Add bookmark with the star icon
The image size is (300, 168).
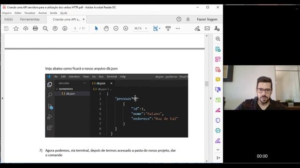16,28
